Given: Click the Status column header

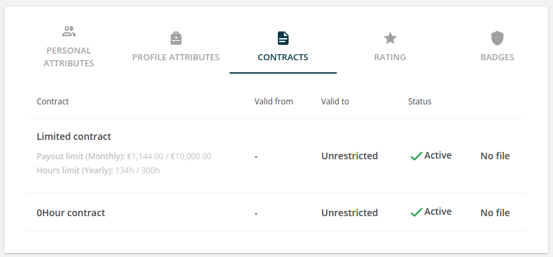Looking at the screenshot, I should 420,102.
